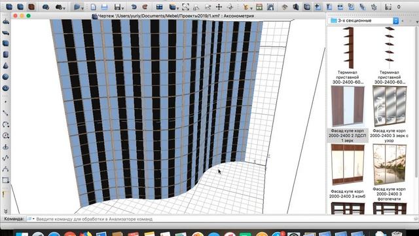Click the library panel vertical scrollbar
Image resolution: width=419 pixels, height=236 pixels.
pos(416,102)
